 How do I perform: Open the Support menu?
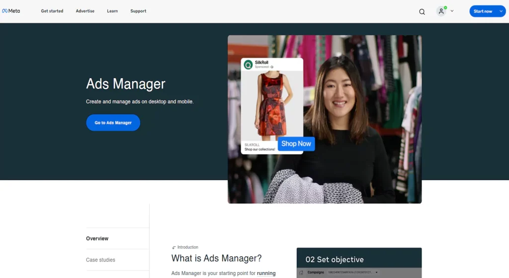[138, 11]
